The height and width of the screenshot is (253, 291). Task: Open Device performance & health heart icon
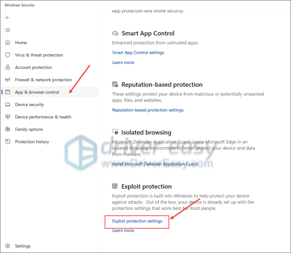click(x=8, y=117)
